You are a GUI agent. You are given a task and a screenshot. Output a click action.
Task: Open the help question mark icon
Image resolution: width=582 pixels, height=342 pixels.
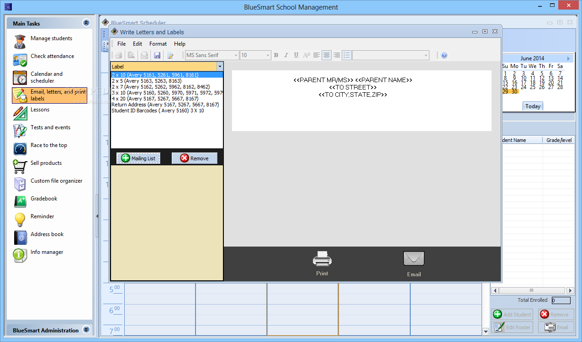(444, 55)
